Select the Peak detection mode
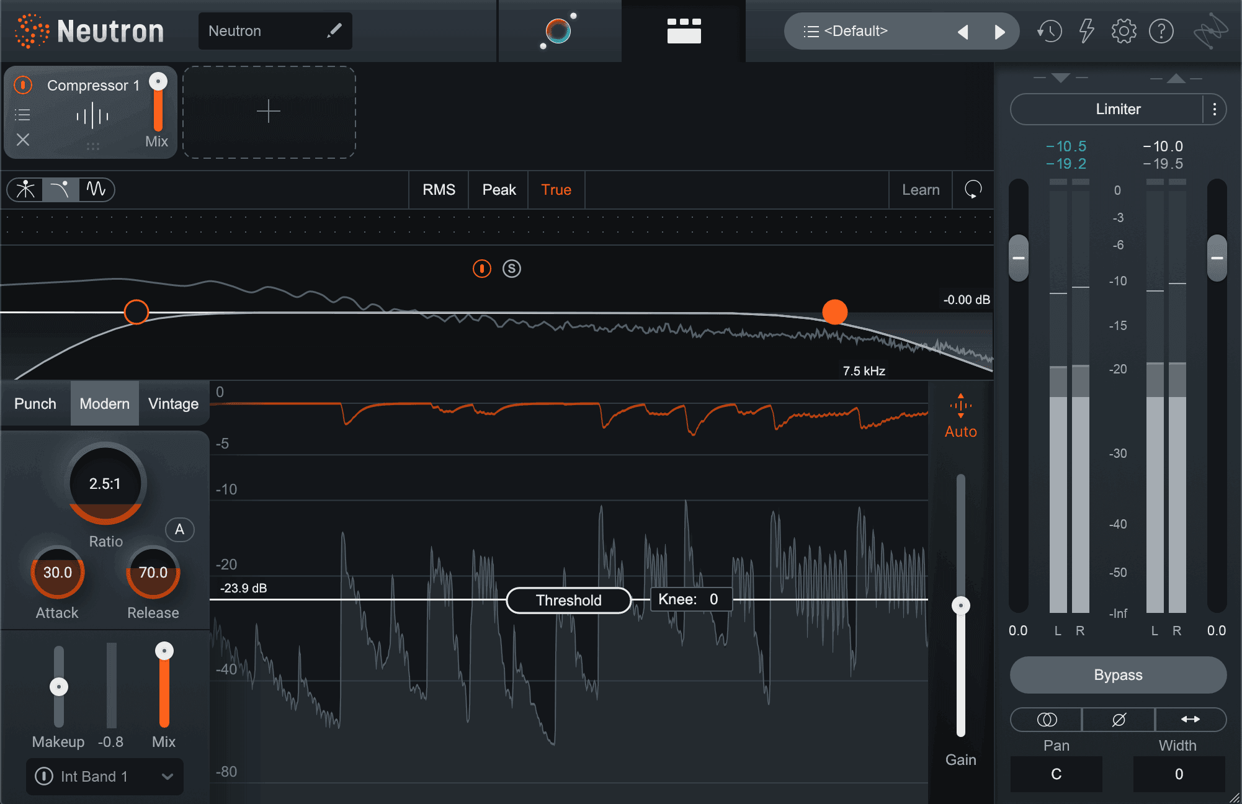The width and height of the screenshot is (1242, 804). tap(499, 190)
